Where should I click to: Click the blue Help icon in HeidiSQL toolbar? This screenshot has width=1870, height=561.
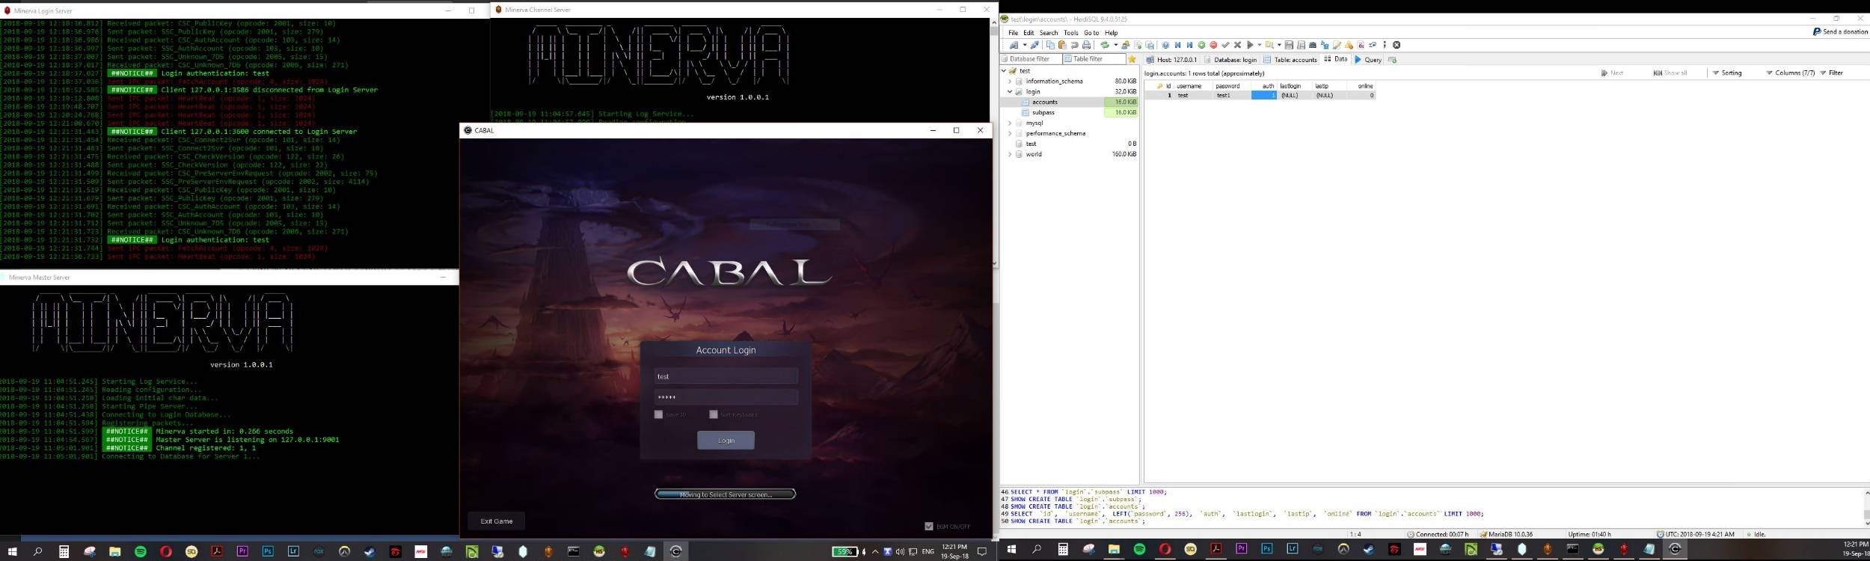(x=1165, y=45)
